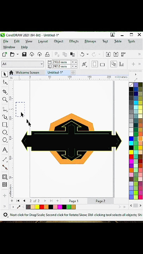Expand the color palette flyout arrow
The width and height of the screenshot is (143, 254).
[136, 74]
